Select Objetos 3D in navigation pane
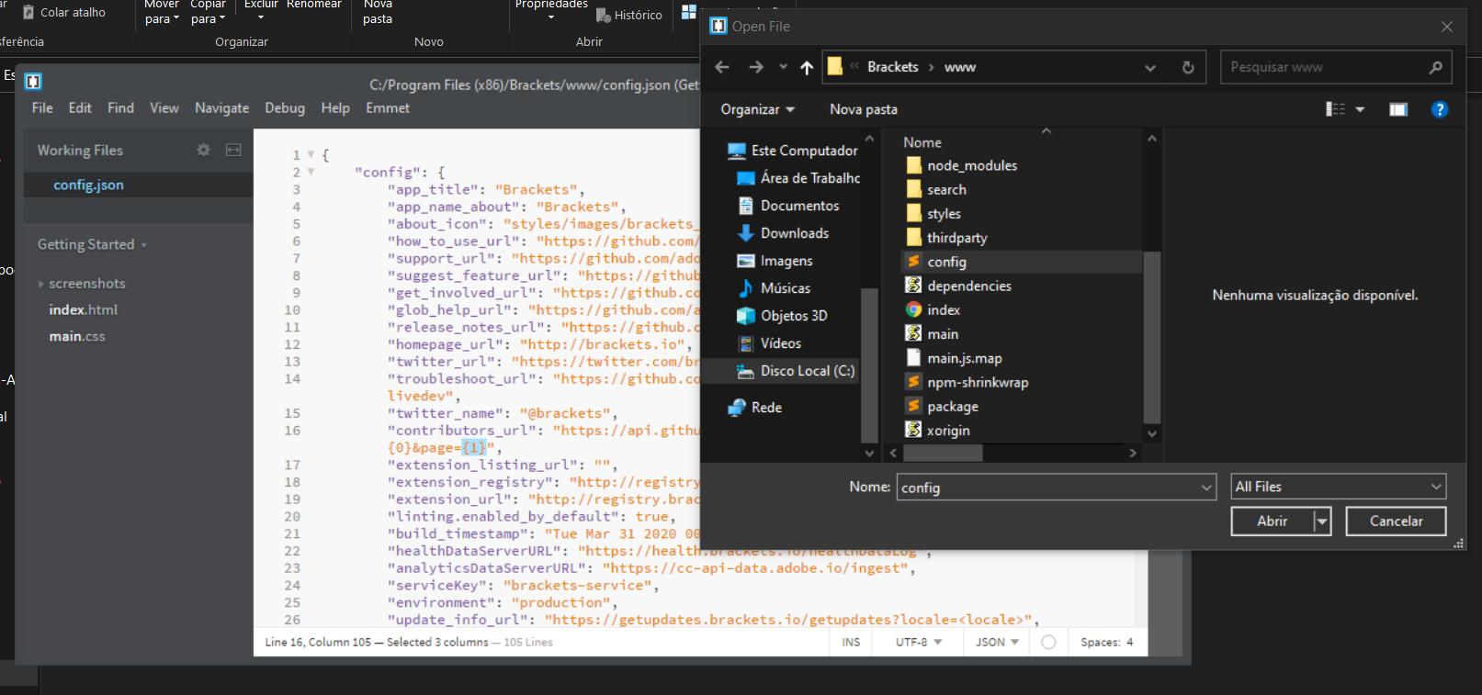The height and width of the screenshot is (695, 1482). coord(783,316)
